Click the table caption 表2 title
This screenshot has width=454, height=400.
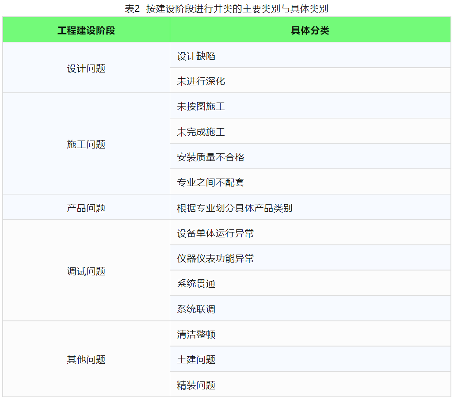[226, 9]
